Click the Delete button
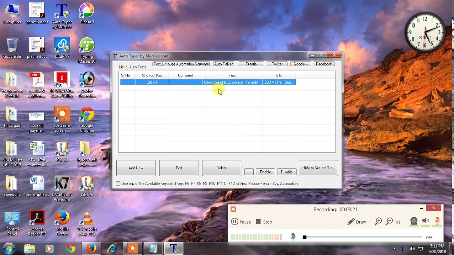The image size is (454, 255). coord(222,168)
